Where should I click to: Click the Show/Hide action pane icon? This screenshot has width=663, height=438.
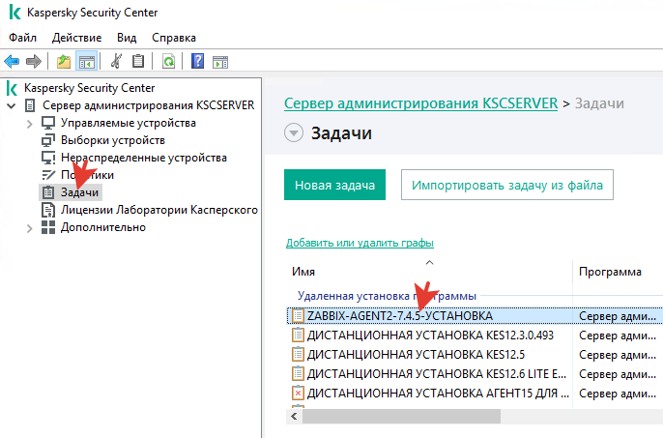[x=219, y=62]
